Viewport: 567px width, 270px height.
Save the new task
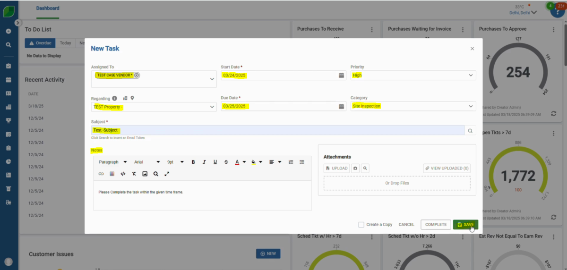465,225
